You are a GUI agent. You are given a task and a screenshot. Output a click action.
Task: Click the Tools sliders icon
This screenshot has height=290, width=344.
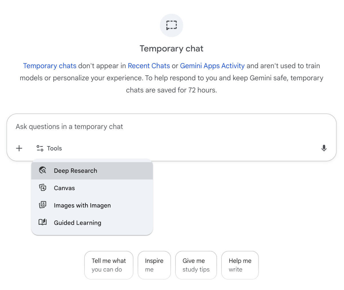coord(40,148)
